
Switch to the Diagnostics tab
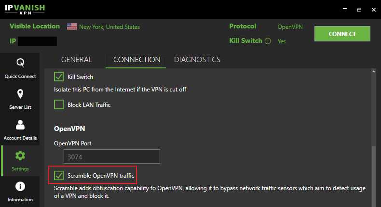click(x=197, y=60)
